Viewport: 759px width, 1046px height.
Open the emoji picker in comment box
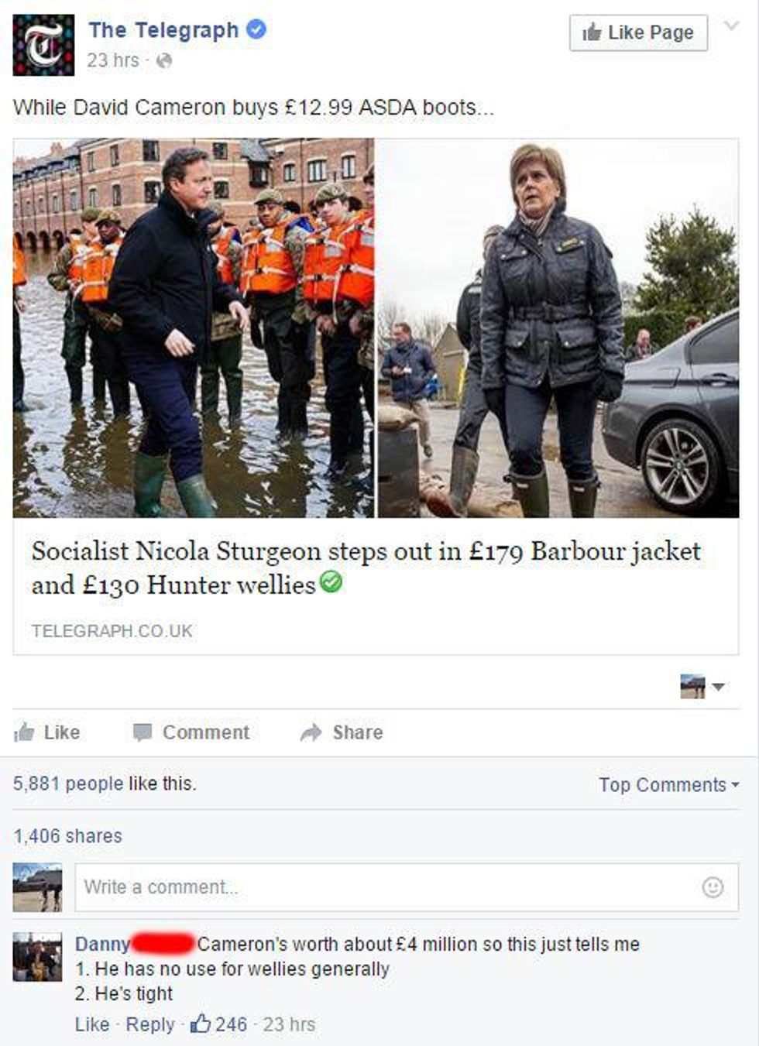coord(713,887)
